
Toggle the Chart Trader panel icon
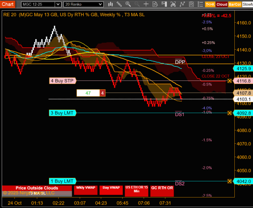coord(164,4)
